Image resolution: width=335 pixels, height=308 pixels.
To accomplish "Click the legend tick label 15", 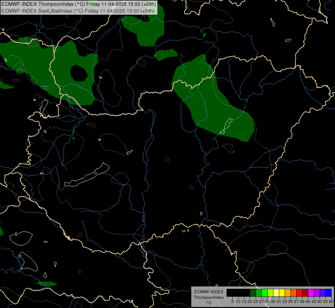I will pos(244,301).
